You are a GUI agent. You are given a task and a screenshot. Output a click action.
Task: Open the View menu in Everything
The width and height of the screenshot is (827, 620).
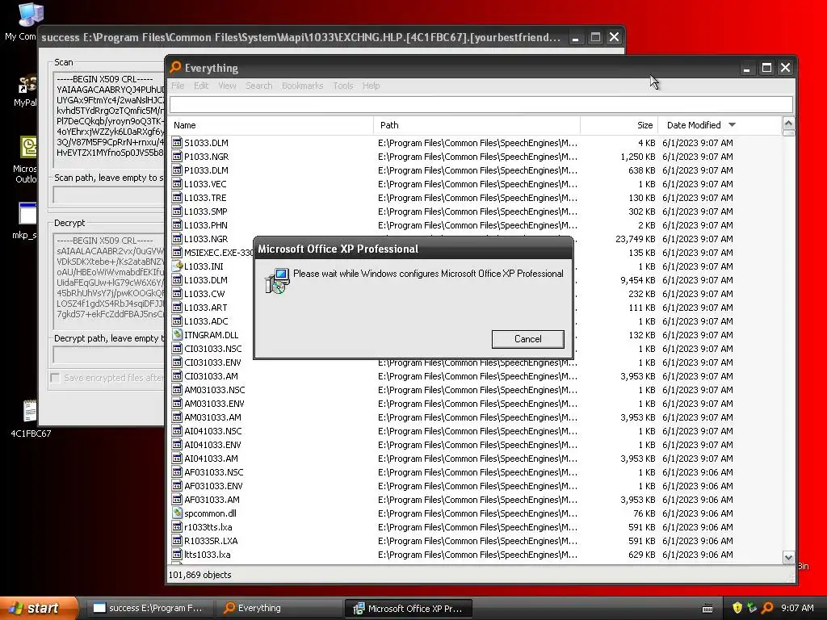[227, 86]
